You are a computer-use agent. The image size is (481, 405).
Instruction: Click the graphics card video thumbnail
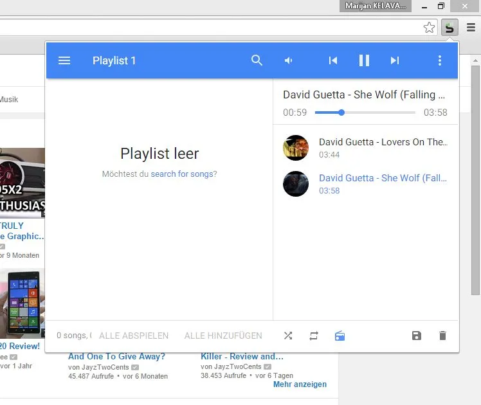[22, 183]
